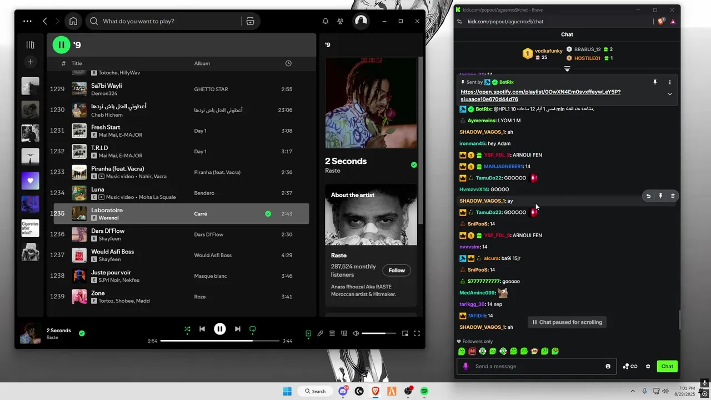
Task: Open Spotify from the taskbar
Action: 424,391
